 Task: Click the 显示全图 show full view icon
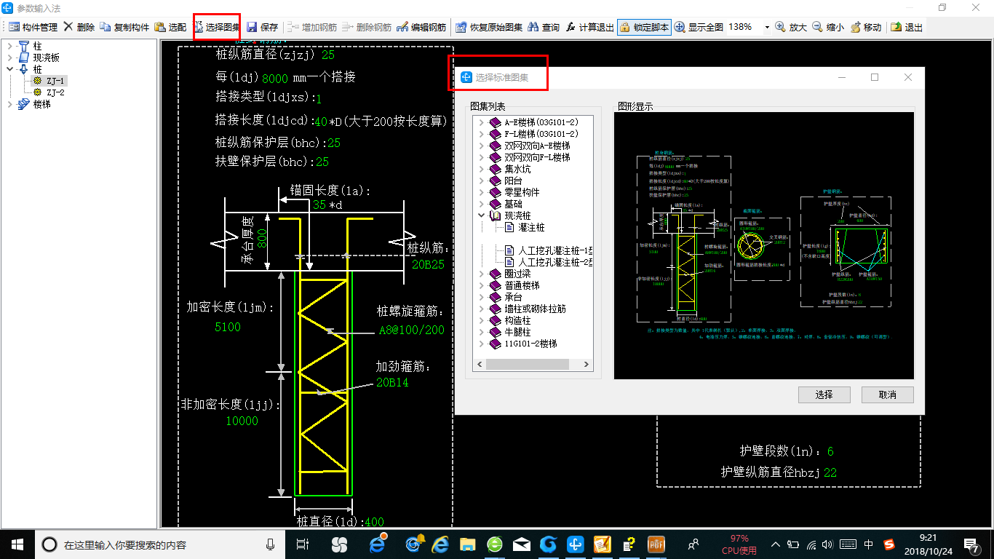[680, 27]
